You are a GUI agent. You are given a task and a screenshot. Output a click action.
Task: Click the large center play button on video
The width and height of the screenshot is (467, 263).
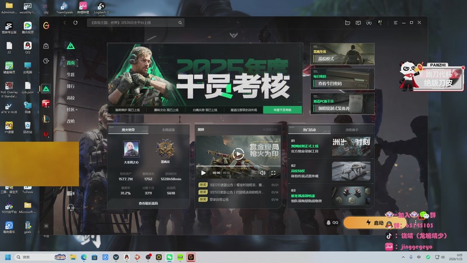pos(238,154)
